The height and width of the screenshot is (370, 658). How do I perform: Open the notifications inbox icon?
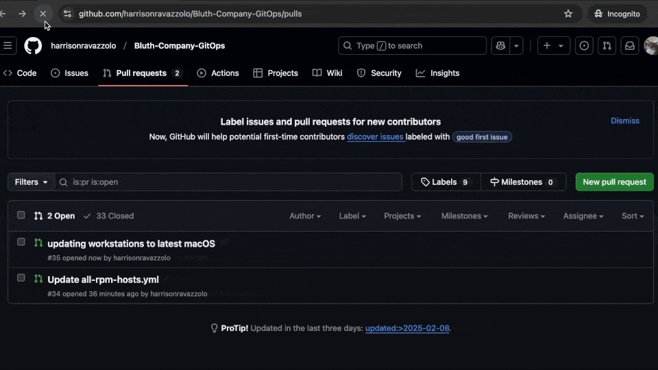tap(629, 46)
